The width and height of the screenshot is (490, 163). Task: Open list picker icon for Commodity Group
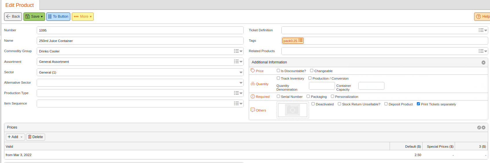[x=238, y=51]
